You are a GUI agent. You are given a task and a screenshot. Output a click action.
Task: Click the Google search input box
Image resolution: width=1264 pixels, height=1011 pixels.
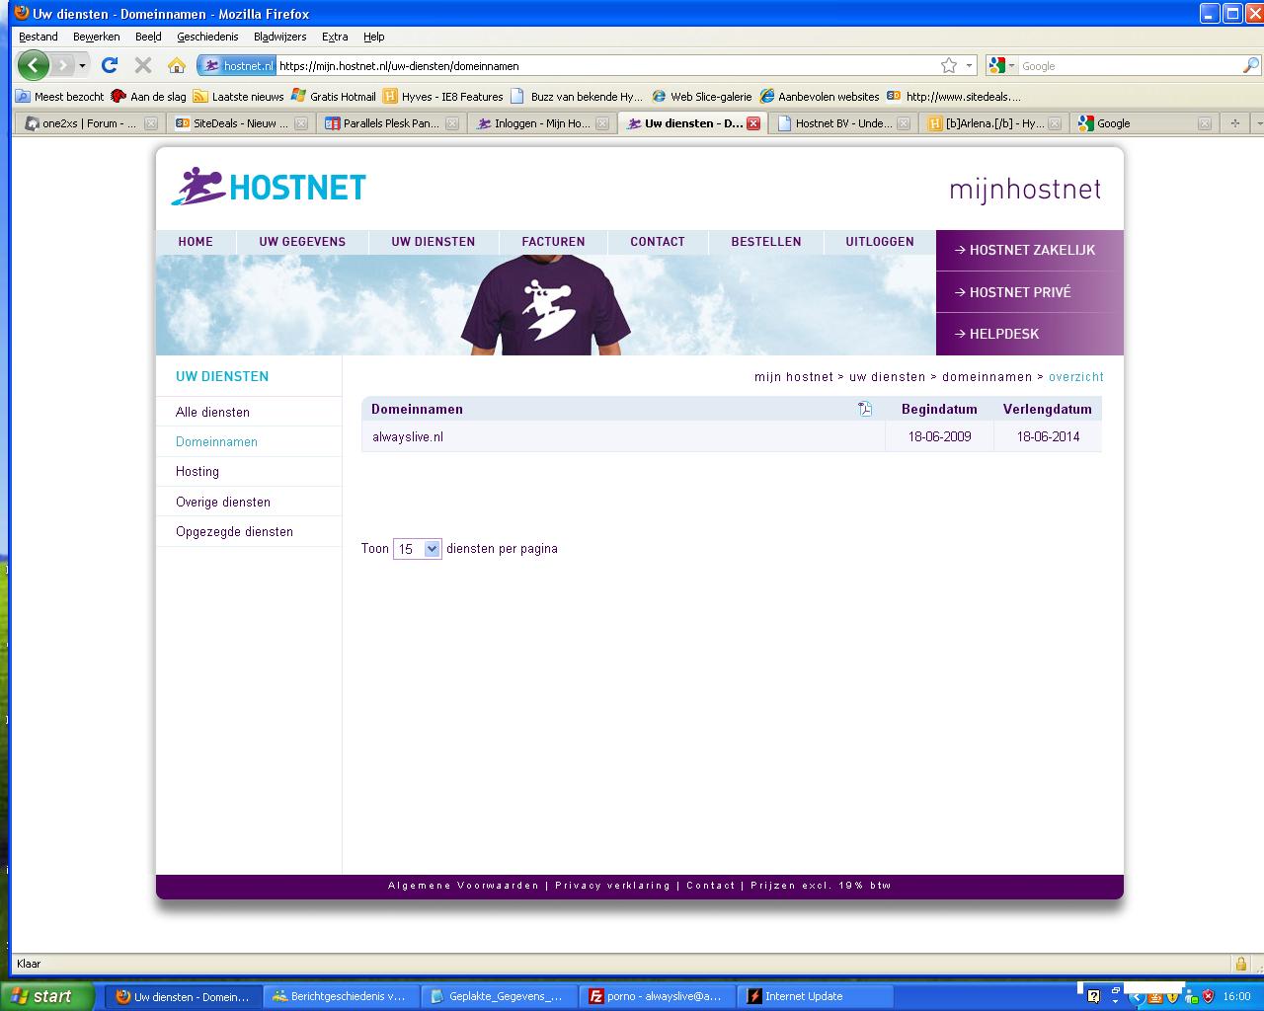(1129, 66)
